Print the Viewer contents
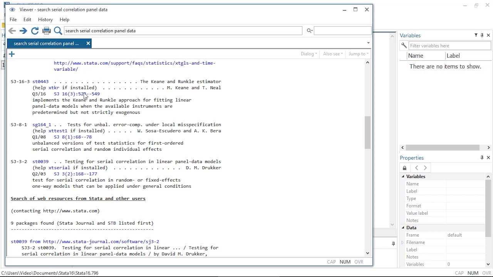 [x=47, y=31]
